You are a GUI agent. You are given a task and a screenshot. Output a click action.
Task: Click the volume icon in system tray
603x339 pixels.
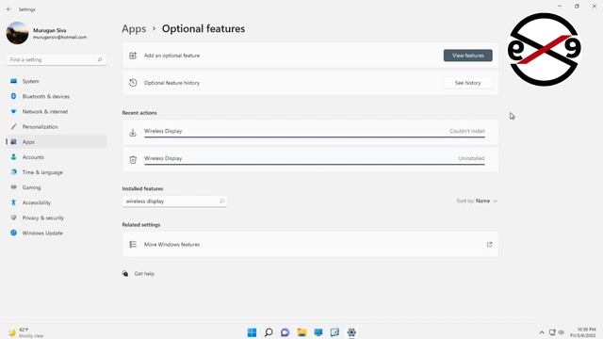tap(562, 332)
